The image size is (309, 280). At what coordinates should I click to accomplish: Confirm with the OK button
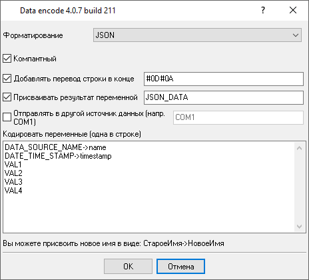coord(128,266)
